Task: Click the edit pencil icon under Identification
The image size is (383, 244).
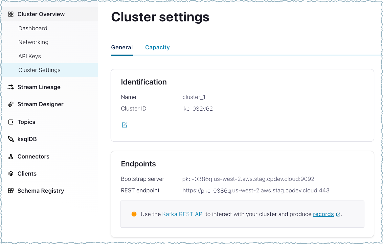Action: 124,125
